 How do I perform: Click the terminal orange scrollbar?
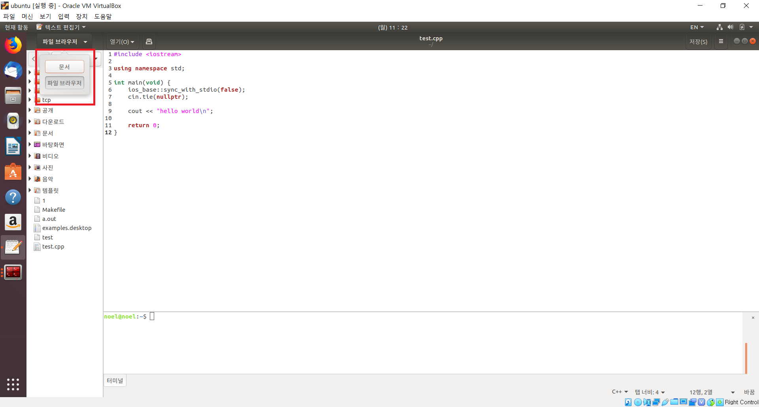click(x=746, y=358)
